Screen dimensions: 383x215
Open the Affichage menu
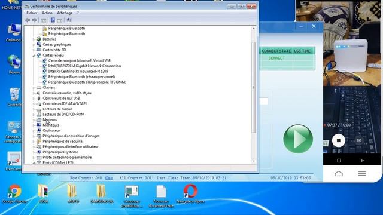tap(65, 13)
